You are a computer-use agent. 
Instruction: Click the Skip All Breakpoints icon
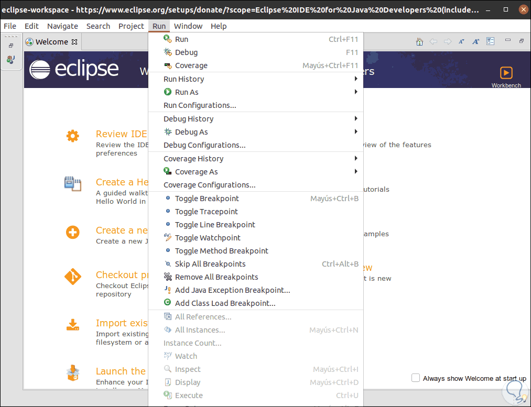[168, 263]
